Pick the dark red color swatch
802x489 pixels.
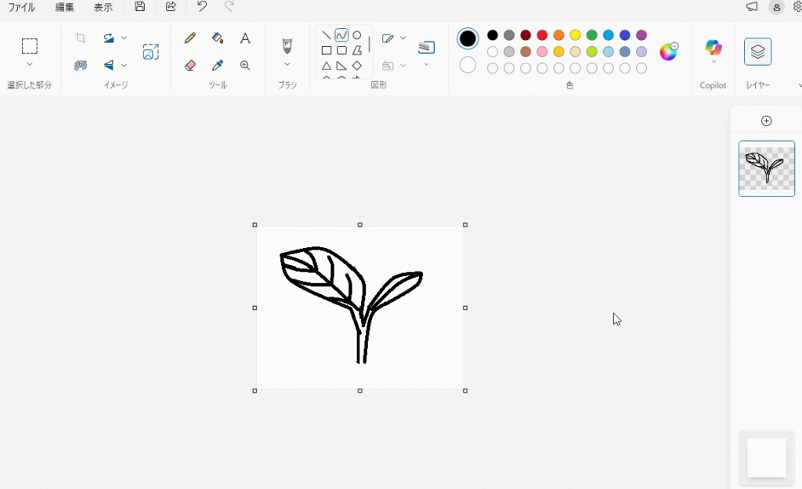526,34
